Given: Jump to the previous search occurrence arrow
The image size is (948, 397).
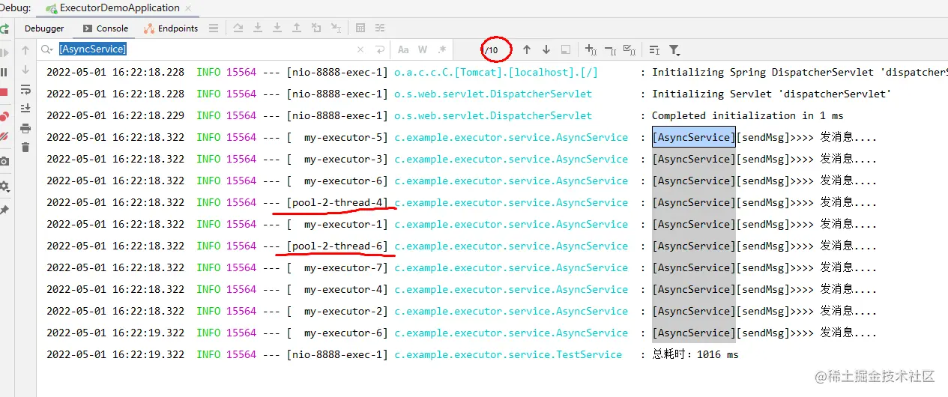Looking at the screenshot, I should [527, 49].
